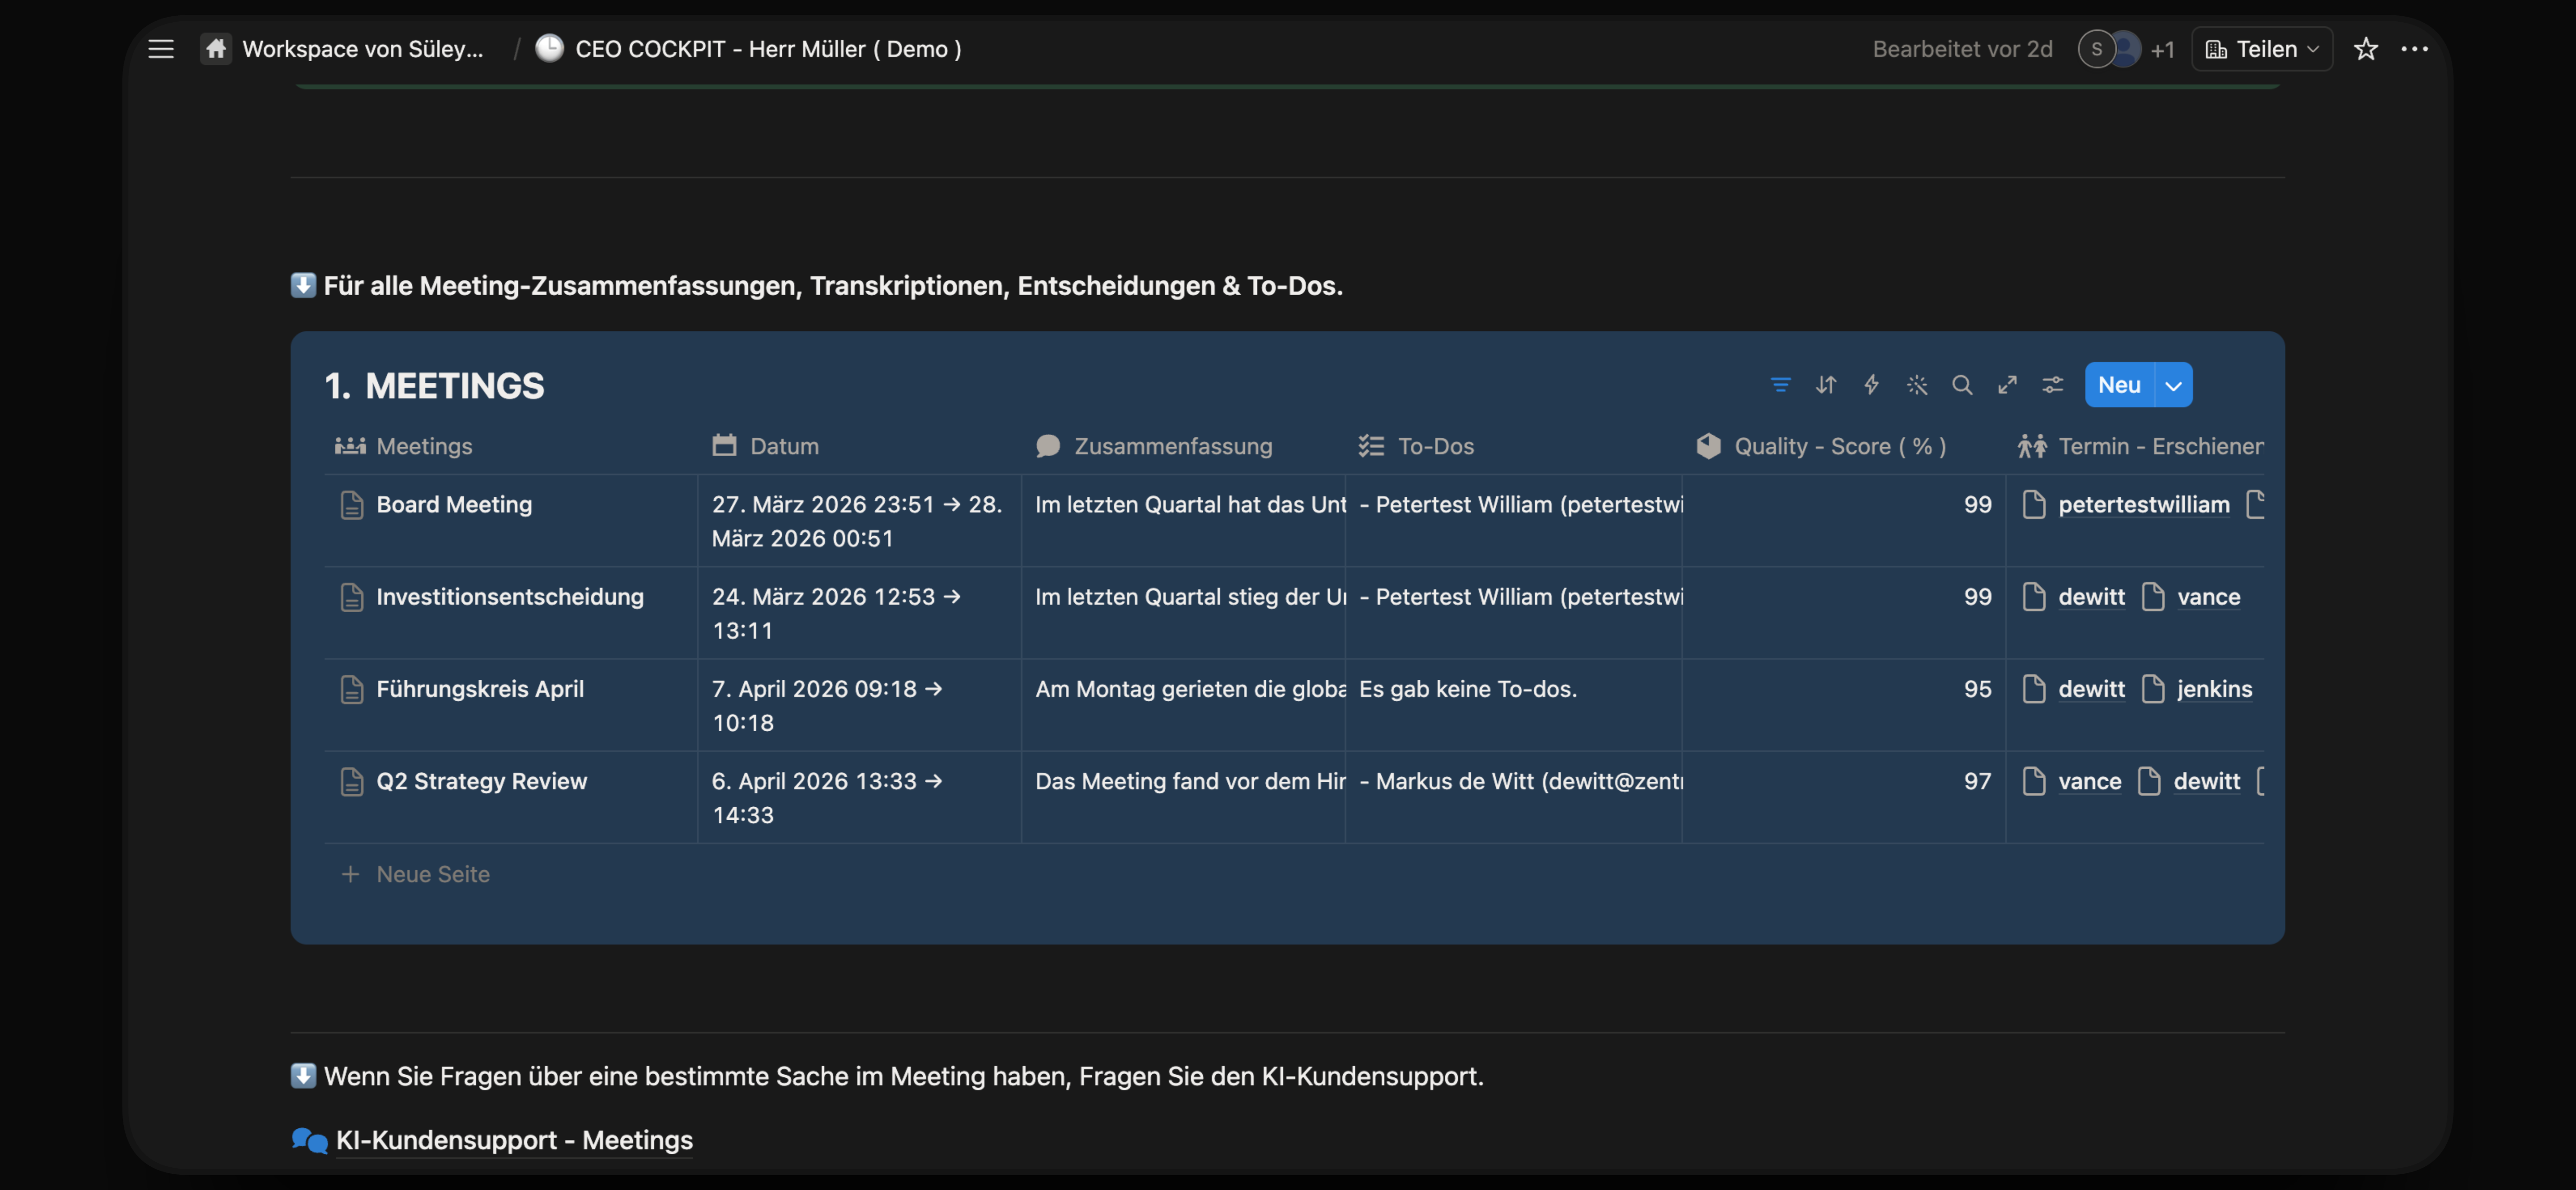Click the Meetings column header
The width and height of the screenshot is (2576, 1190).
tap(403, 447)
